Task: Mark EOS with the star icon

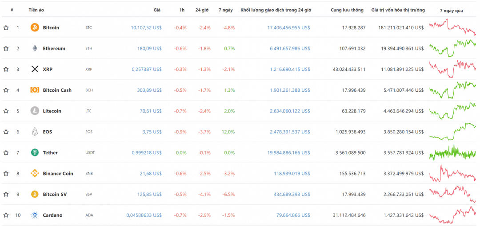Action: pos(6,132)
